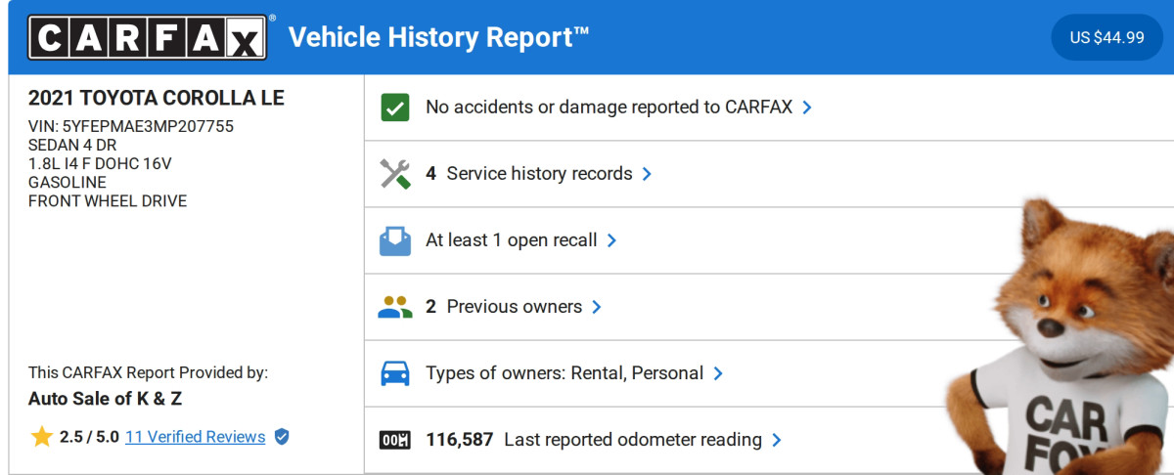1174x475 pixels.
Task: Click the CARFAX logo
Action: point(147,37)
